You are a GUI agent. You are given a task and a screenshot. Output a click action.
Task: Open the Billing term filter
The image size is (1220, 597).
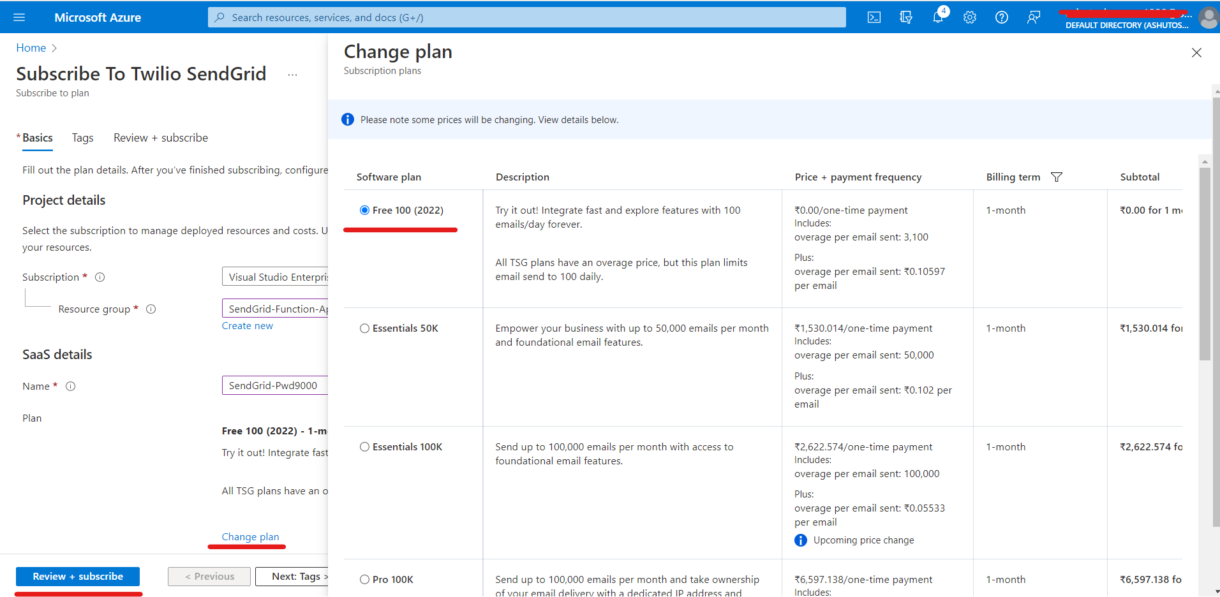pyautogui.click(x=1057, y=177)
